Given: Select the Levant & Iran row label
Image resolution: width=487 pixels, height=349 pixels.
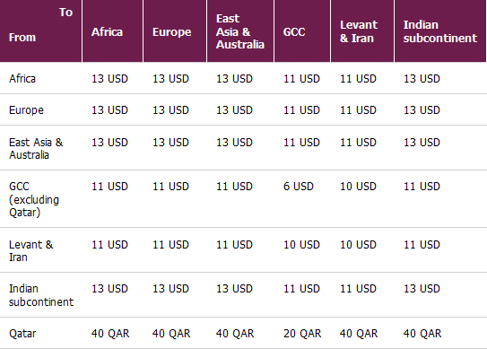Looking at the screenshot, I should (x=31, y=251).
